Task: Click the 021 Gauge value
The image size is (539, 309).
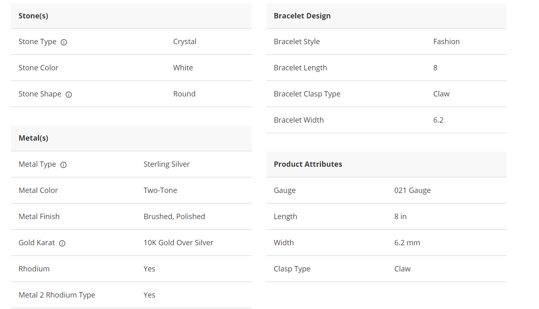Action: (x=412, y=190)
